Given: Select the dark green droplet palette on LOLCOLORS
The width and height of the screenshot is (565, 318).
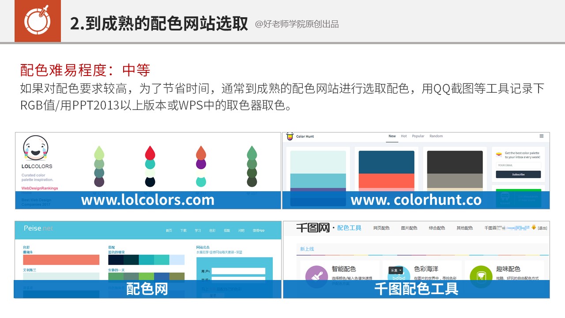Looking at the screenshot, I should coord(252,166).
